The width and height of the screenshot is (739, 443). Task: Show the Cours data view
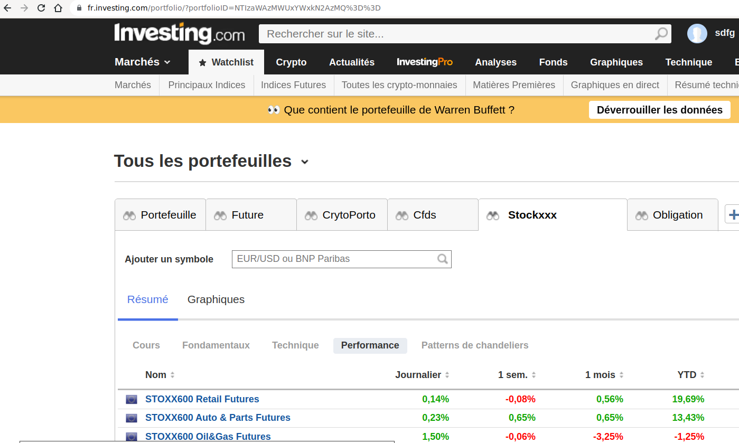146,345
